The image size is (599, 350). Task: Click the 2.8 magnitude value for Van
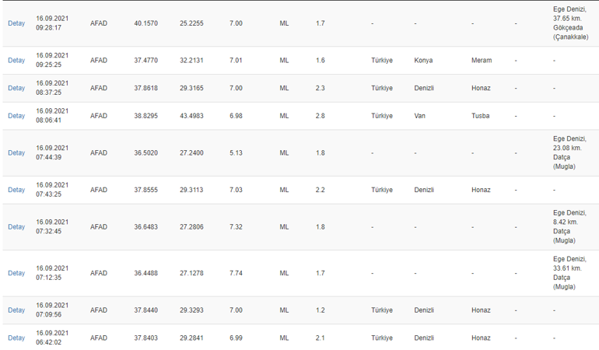coord(321,116)
